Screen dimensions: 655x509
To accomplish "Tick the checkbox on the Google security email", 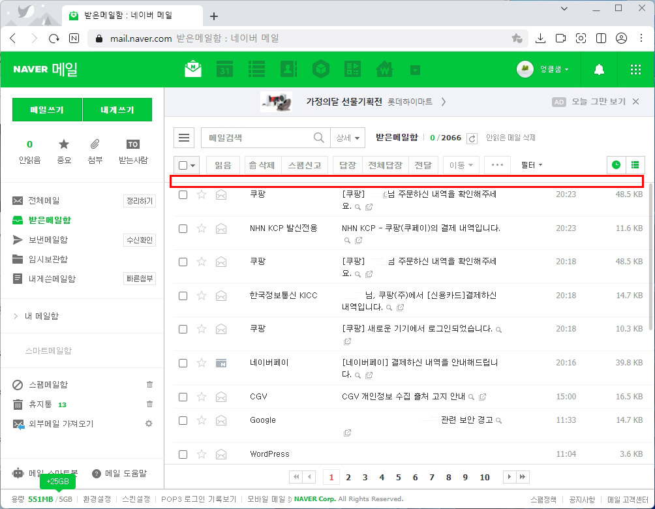I will click(x=183, y=420).
